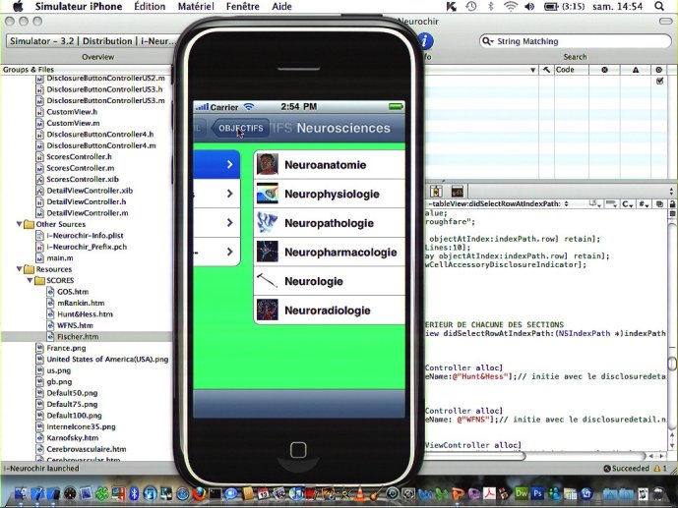Click the Neuroanatomie thumbnail image
This screenshot has width=678, height=508.
[x=268, y=164]
